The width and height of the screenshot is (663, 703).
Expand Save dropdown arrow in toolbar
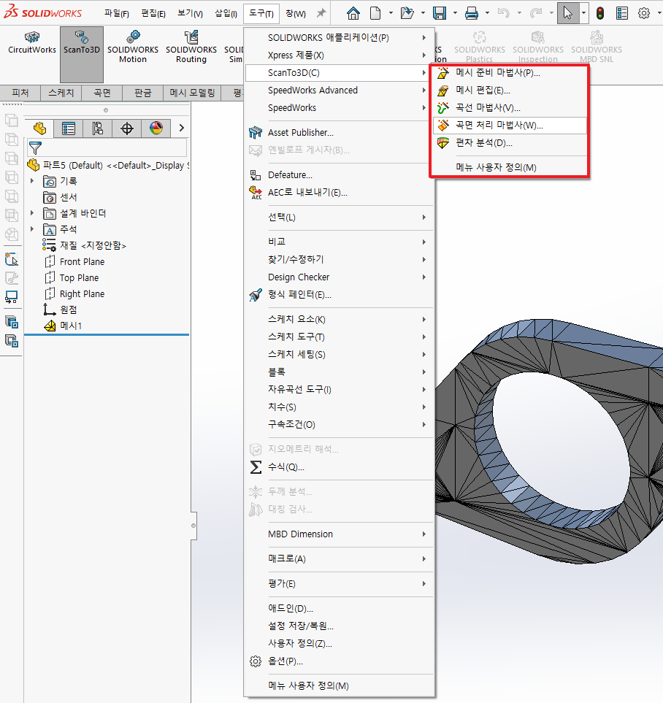click(455, 13)
